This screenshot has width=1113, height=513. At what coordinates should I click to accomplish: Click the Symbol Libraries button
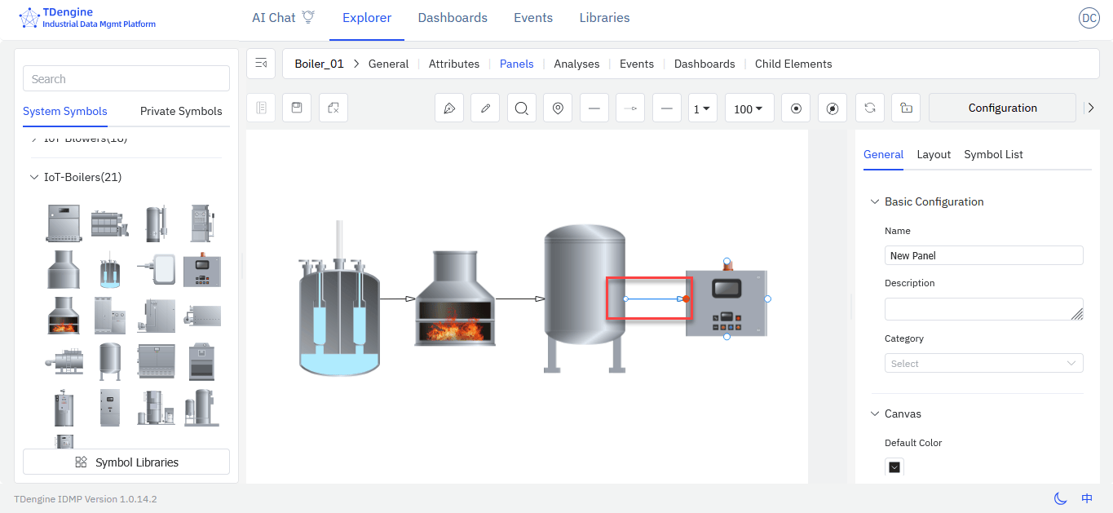[x=126, y=462]
